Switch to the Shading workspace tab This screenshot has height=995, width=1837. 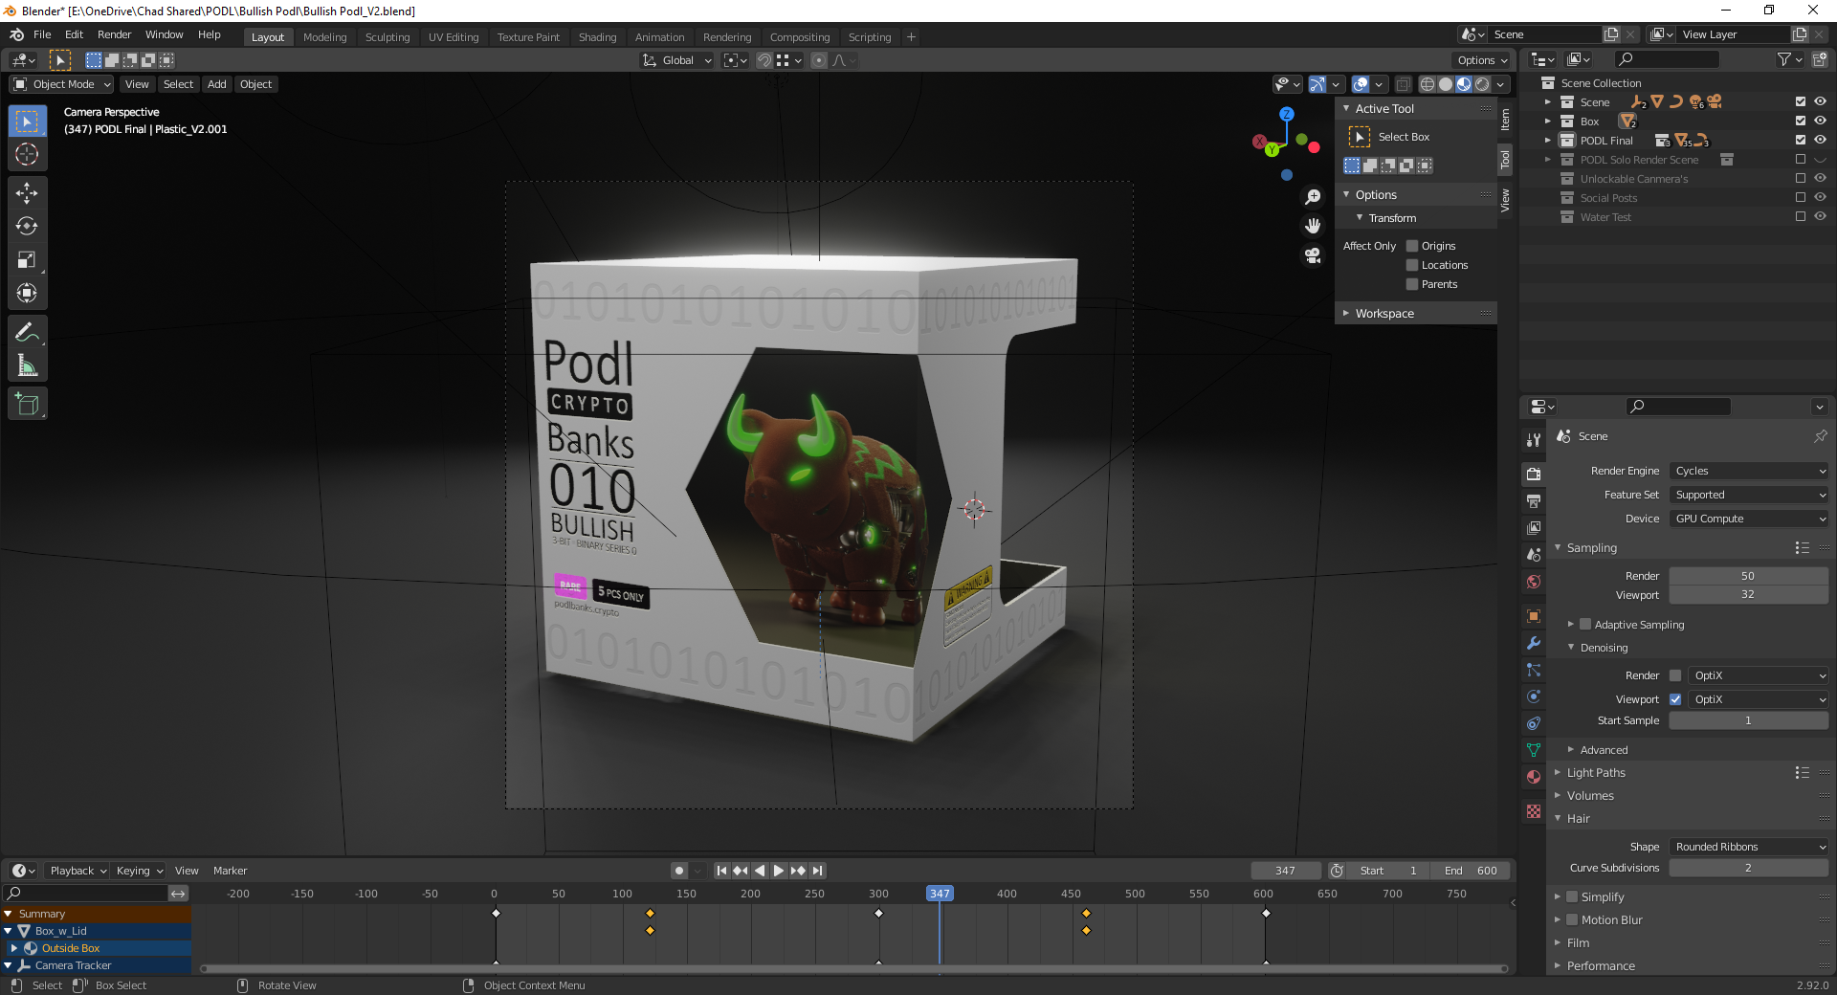597,37
